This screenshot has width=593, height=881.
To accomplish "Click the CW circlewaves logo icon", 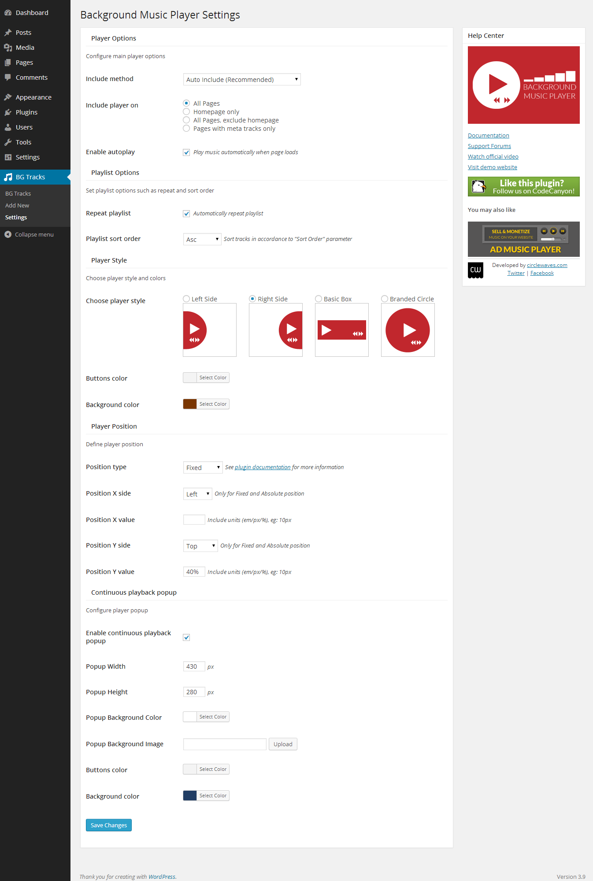I will (475, 270).
